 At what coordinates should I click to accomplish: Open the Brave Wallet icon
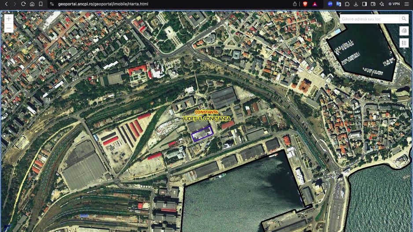[x=373, y=4]
